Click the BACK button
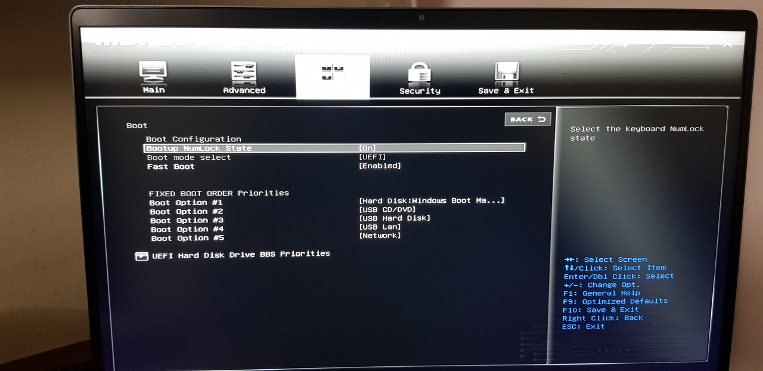 (x=528, y=119)
